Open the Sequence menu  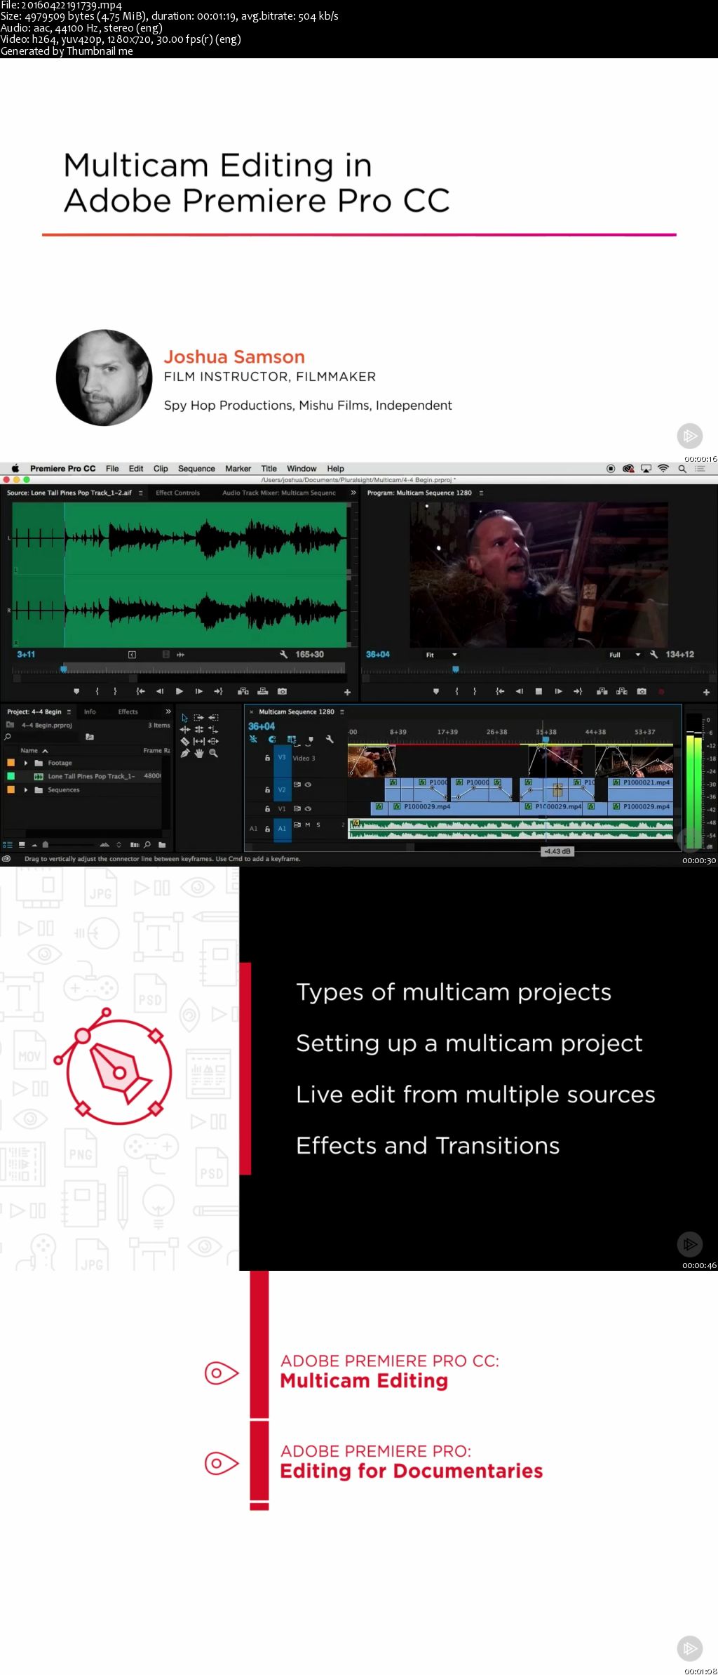pyautogui.click(x=196, y=468)
